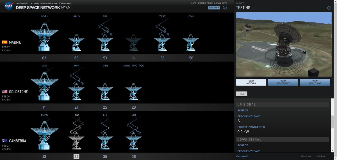Click the IM2 label above antenna 34
The height and width of the screenshot is (160, 337).
(x=76, y=115)
